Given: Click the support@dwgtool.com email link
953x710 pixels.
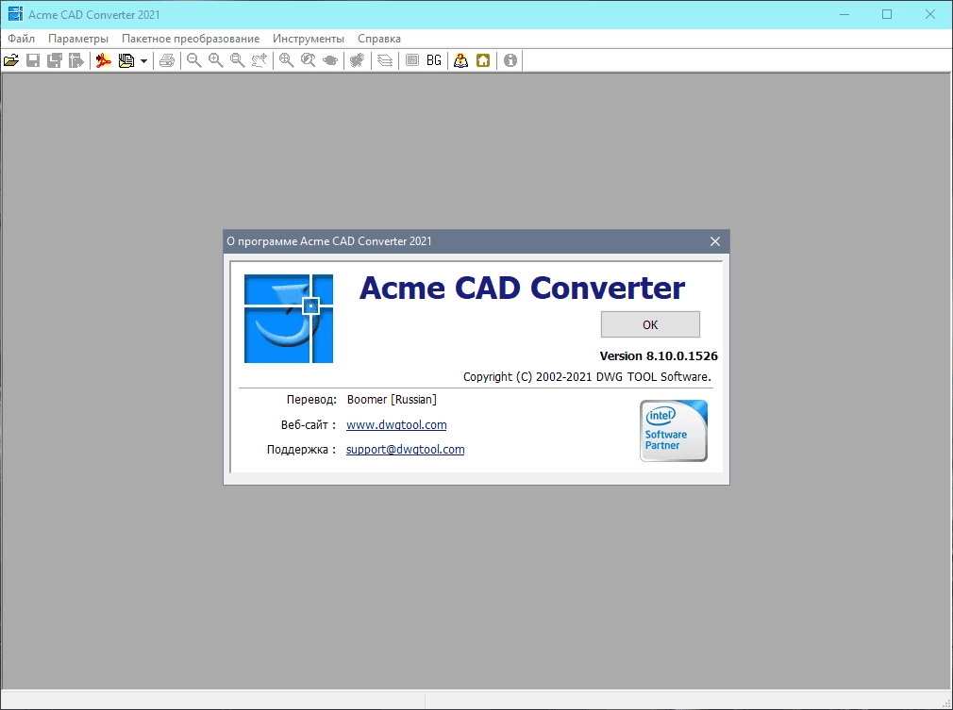Looking at the screenshot, I should coord(406,450).
